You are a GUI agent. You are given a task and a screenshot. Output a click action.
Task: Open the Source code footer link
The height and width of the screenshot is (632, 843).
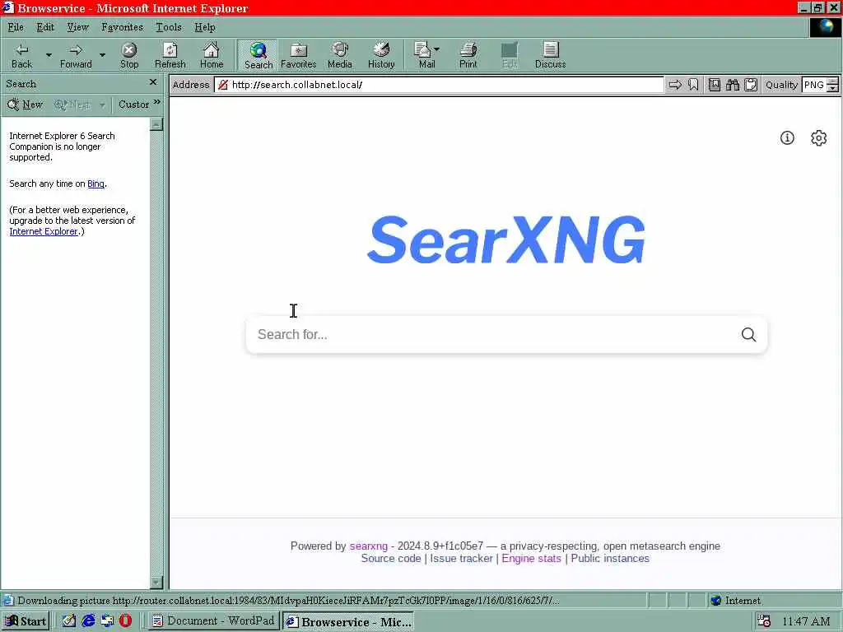click(x=391, y=559)
